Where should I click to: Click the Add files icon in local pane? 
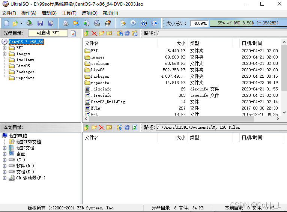pos(109,128)
